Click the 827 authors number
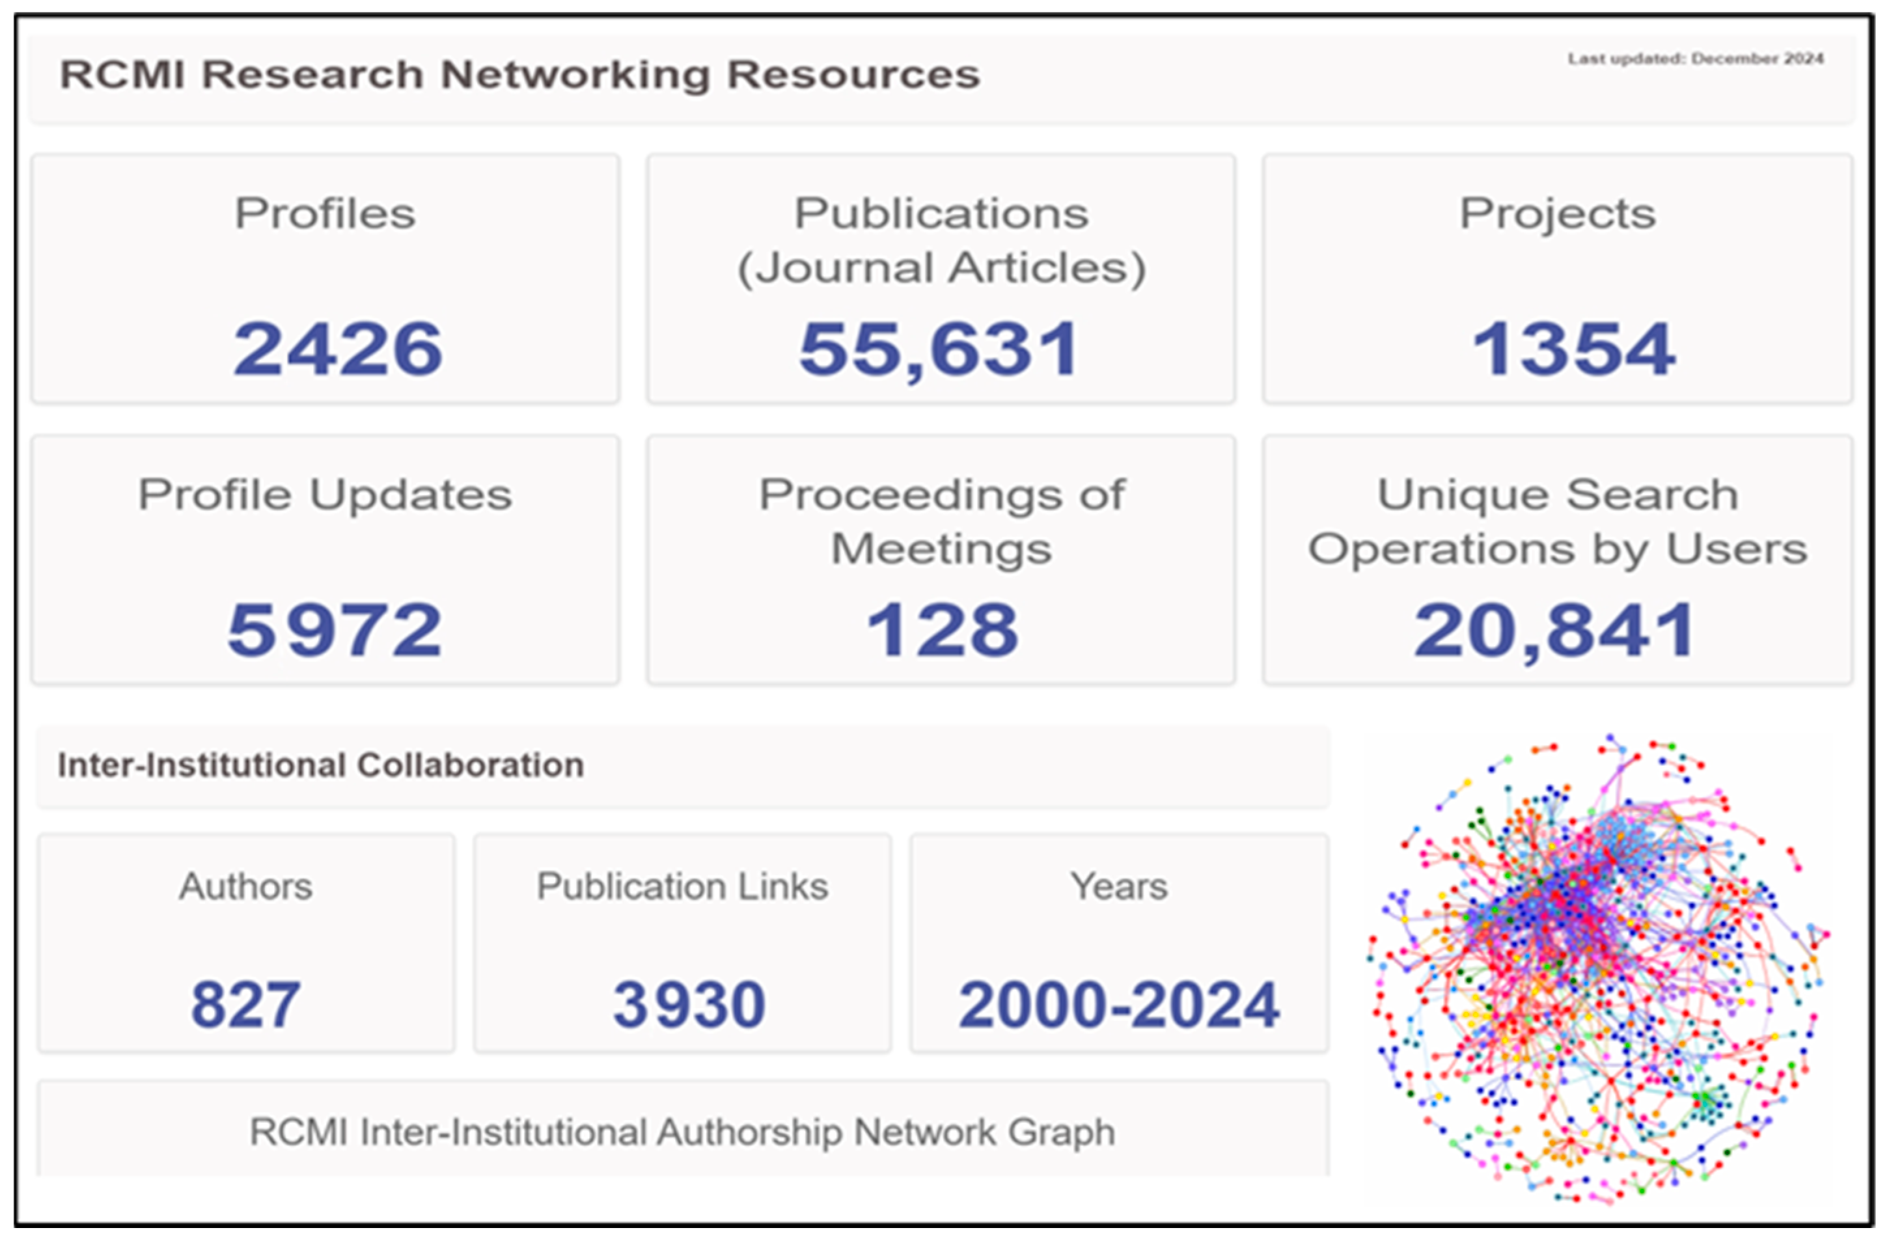This screenshot has height=1243, width=1889. [246, 1005]
